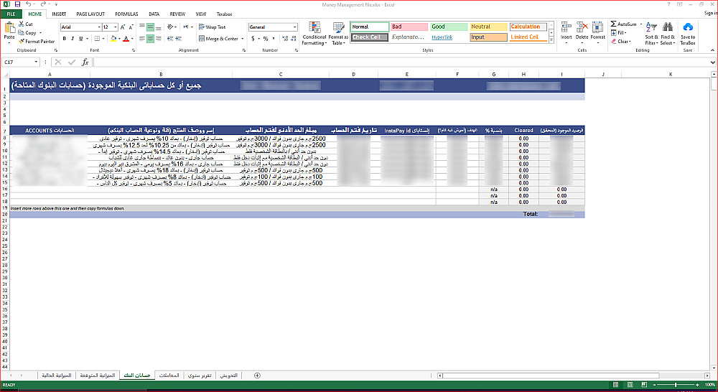Open Conditional Formatting menu
Image resolution: width=718 pixels, height=392 pixels.
pos(314,34)
